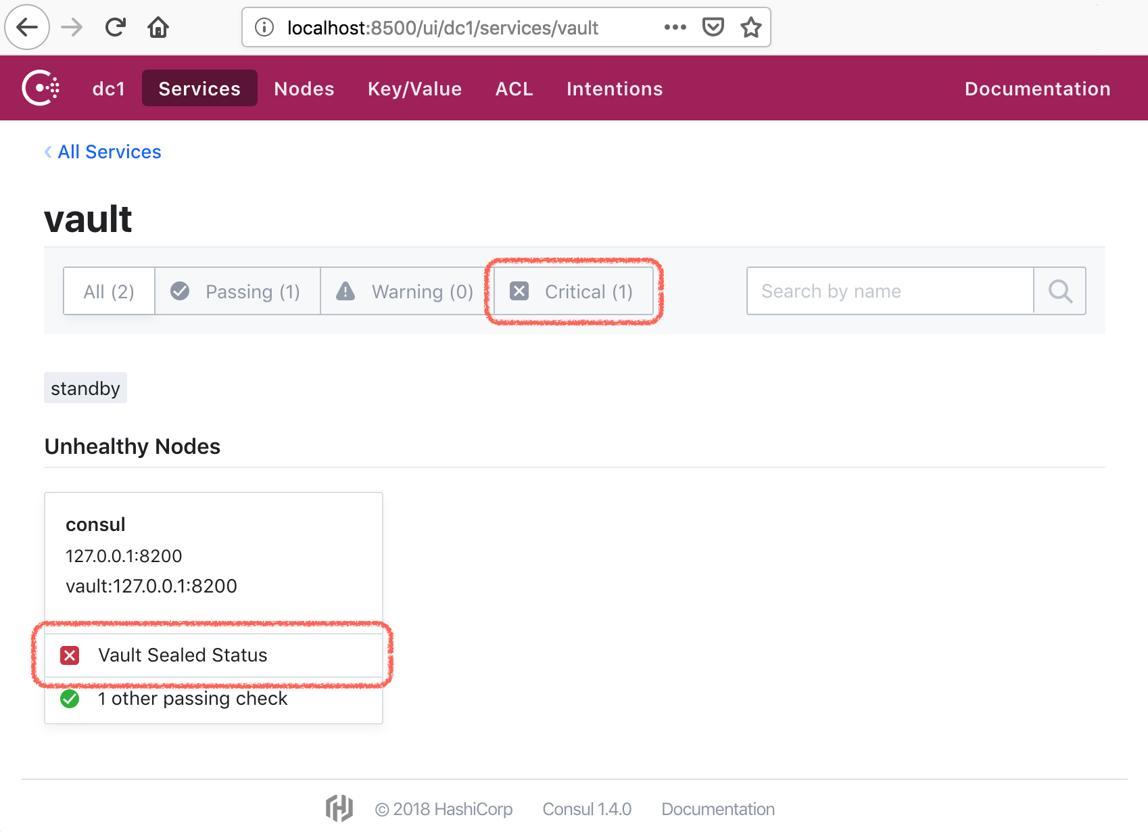Select the All (2) filter
The image size is (1148, 832).
[109, 291]
